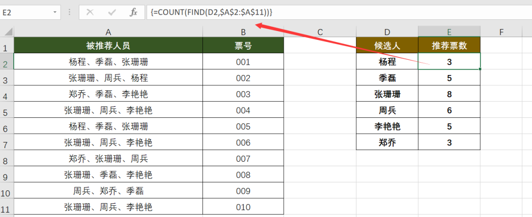Select ticket number cell 004

coord(243,110)
